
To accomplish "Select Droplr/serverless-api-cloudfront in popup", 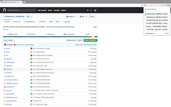I will 157,20.
